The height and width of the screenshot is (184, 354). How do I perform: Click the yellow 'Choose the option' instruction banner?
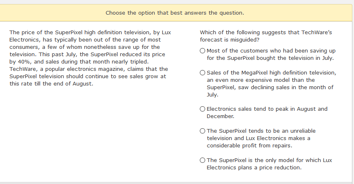[x=175, y=13]
